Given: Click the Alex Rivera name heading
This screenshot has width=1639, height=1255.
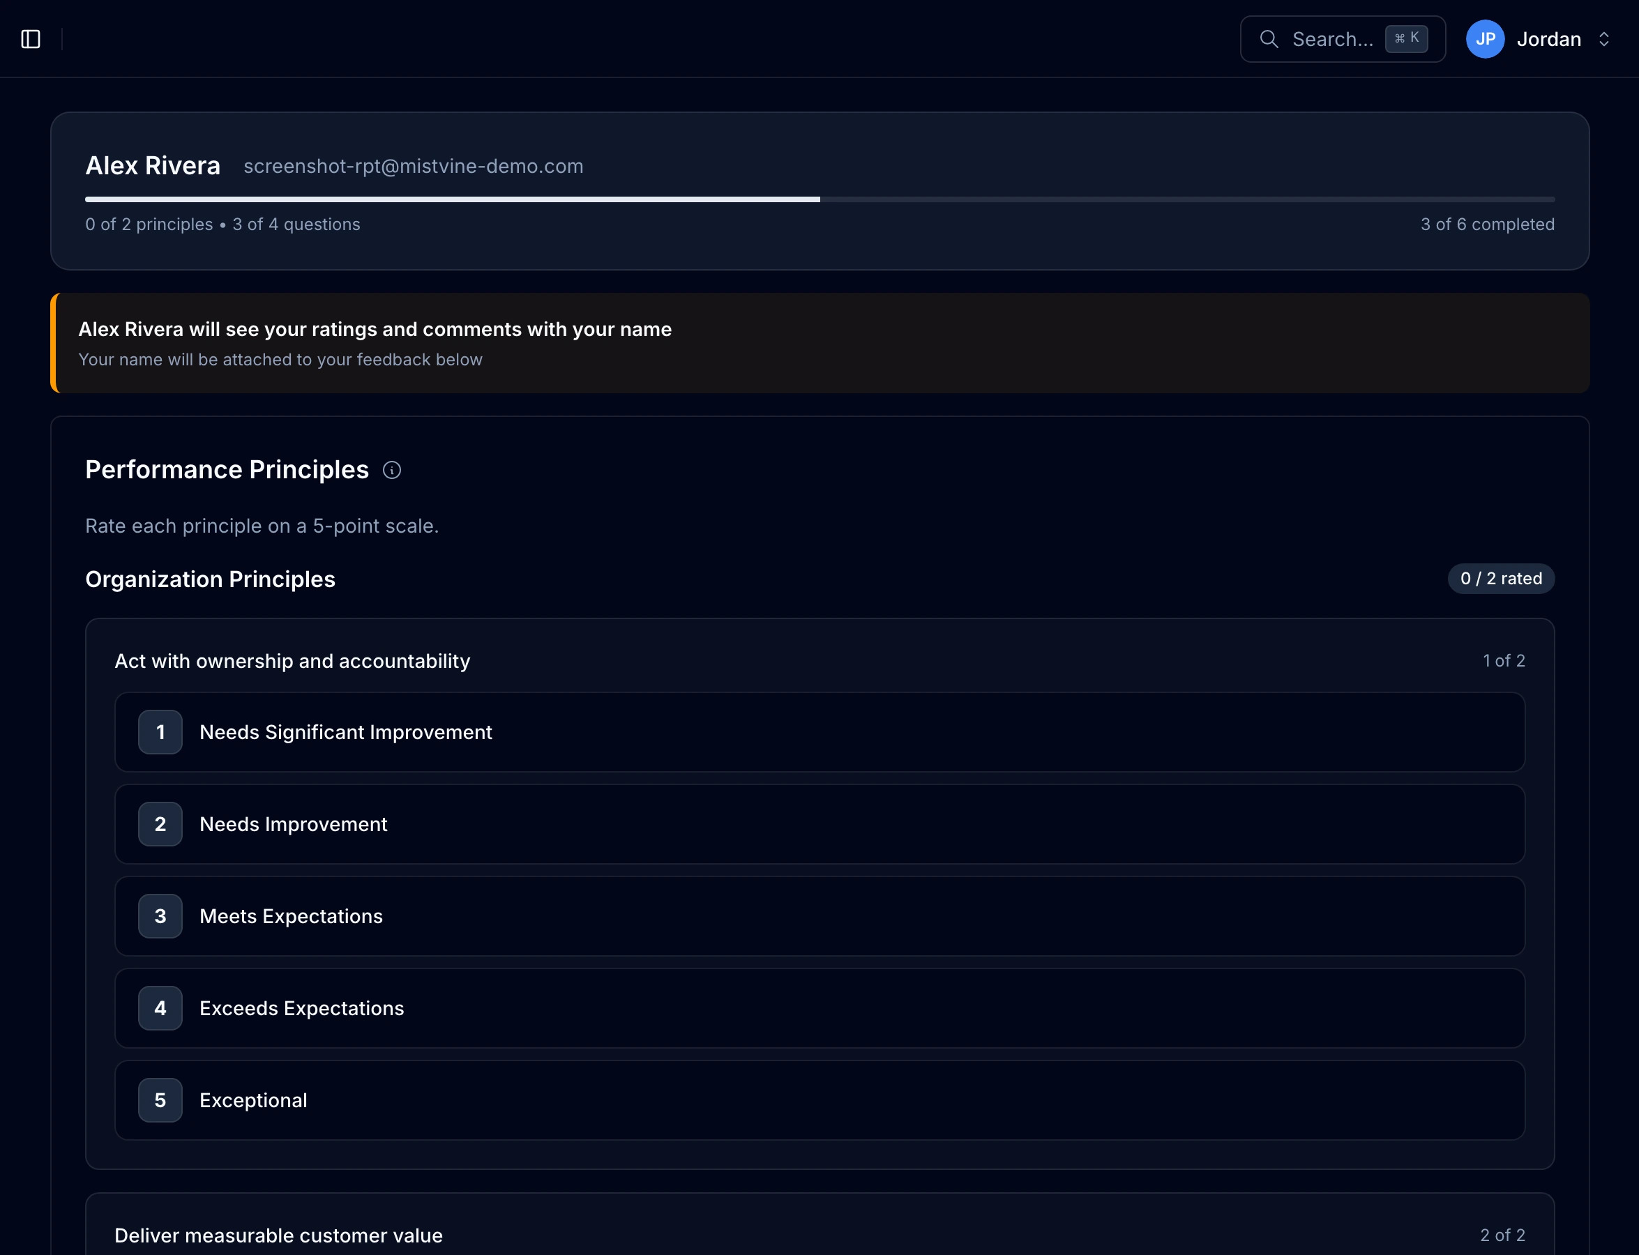Looking at the screenshot, I should [x=153, y=166].
